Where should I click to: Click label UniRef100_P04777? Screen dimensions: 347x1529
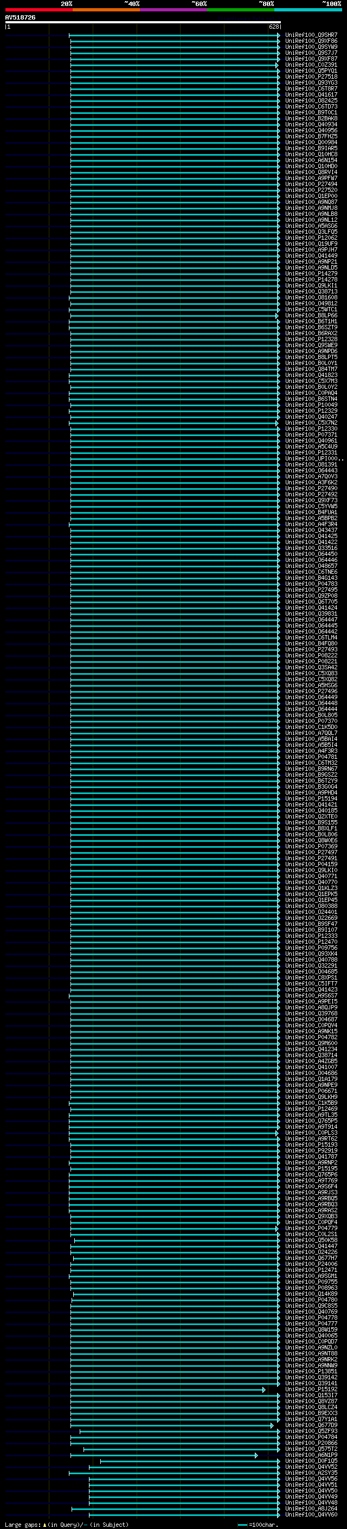[x=311, y=1323]
